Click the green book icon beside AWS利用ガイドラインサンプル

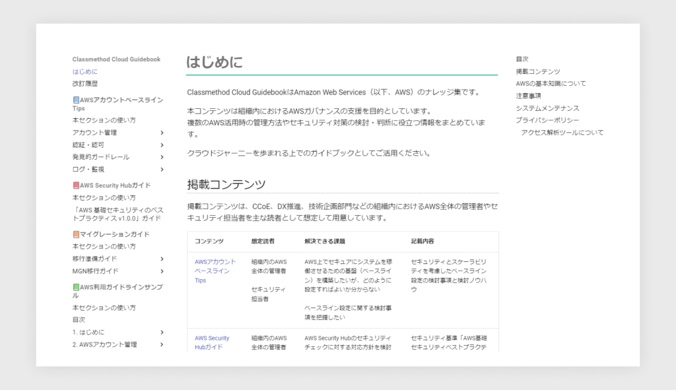pyautogui.click(x=76, y=288)
